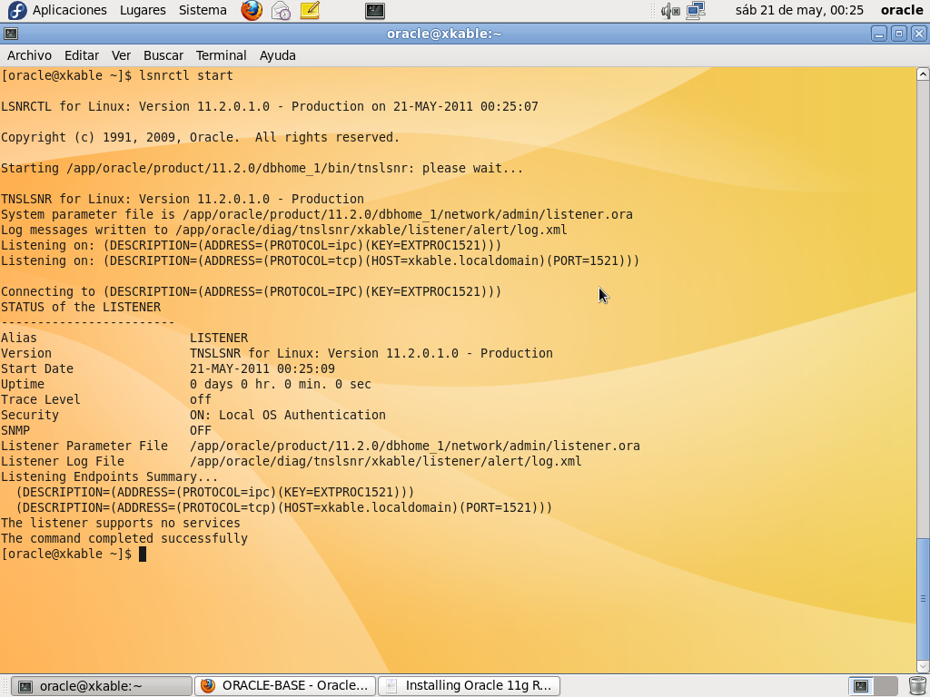
Task: Open the Lugares menu
Action: (143, 10)
